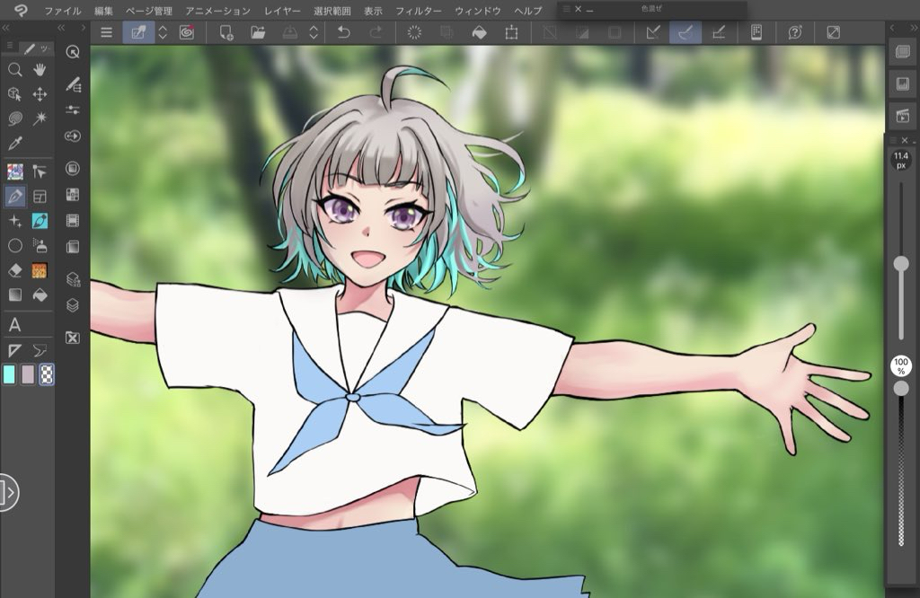Select the cyan main color swatch
Image resolution: width=920 pixels, height=598 pixels.
click(10, 374)
